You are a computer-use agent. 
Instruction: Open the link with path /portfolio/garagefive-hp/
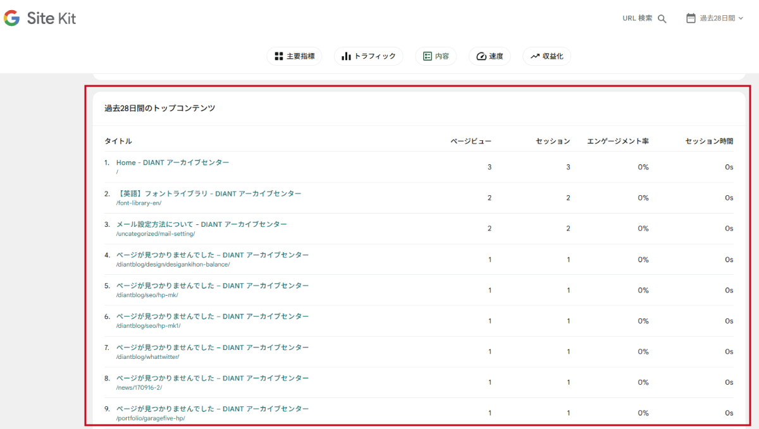[x=213, y=409]
